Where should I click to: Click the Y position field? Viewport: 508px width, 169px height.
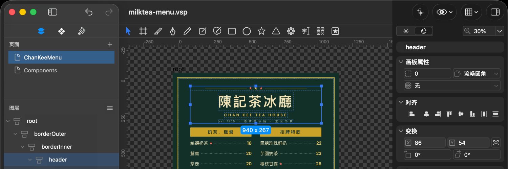coord(469,143)
